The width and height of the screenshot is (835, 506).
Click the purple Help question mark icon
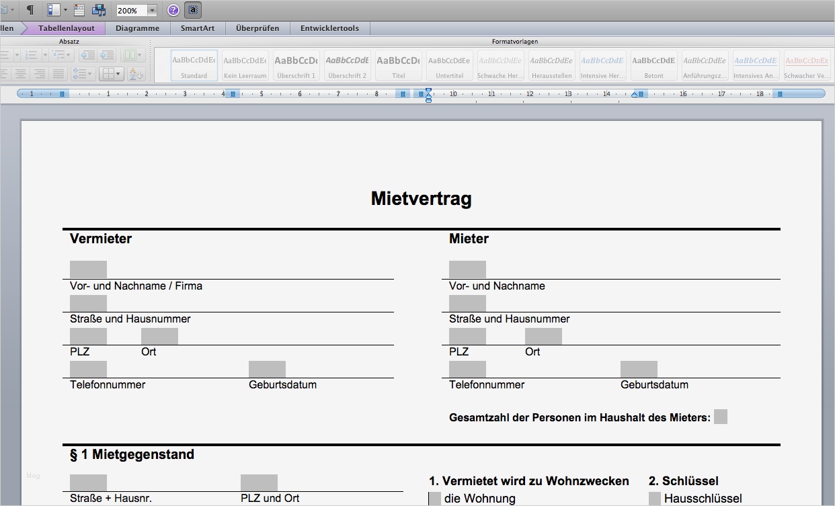coord(173,10)
